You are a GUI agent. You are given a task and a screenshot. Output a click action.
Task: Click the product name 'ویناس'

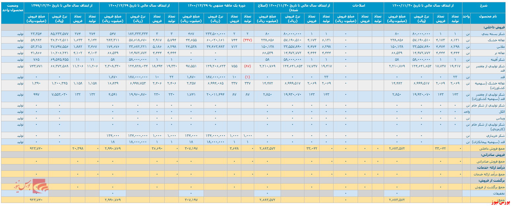(501, 118)
